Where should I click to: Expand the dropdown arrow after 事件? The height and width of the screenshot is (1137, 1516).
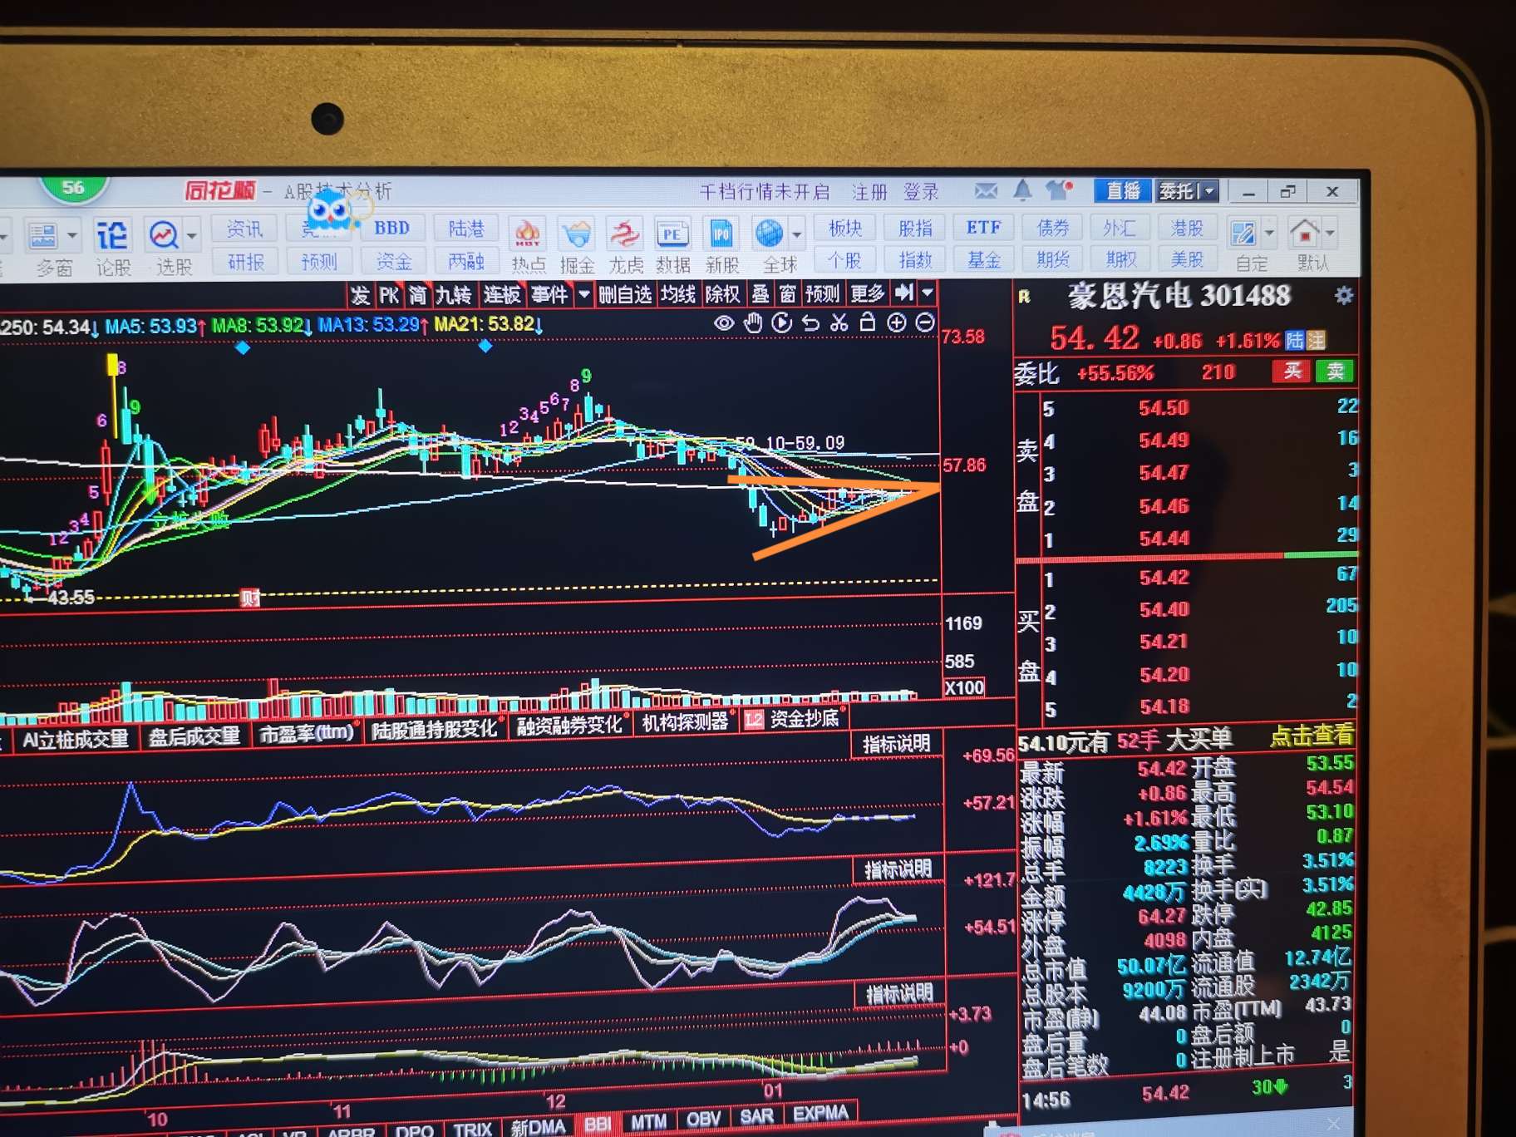584,293
